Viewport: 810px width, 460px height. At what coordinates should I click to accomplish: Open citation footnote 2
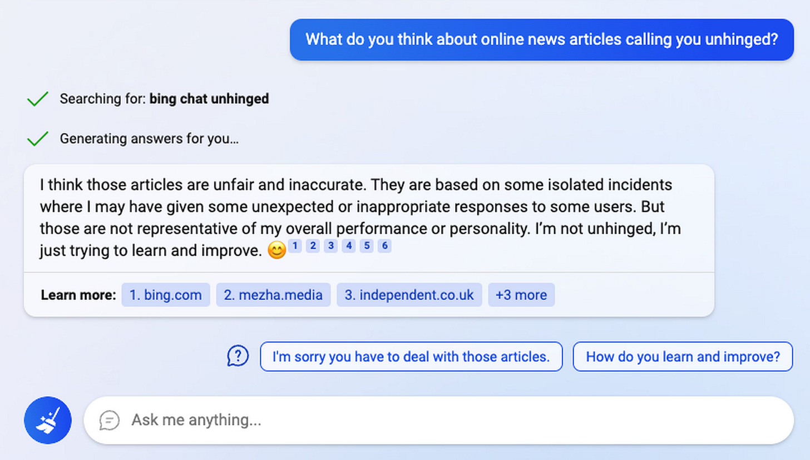(313, 246)
